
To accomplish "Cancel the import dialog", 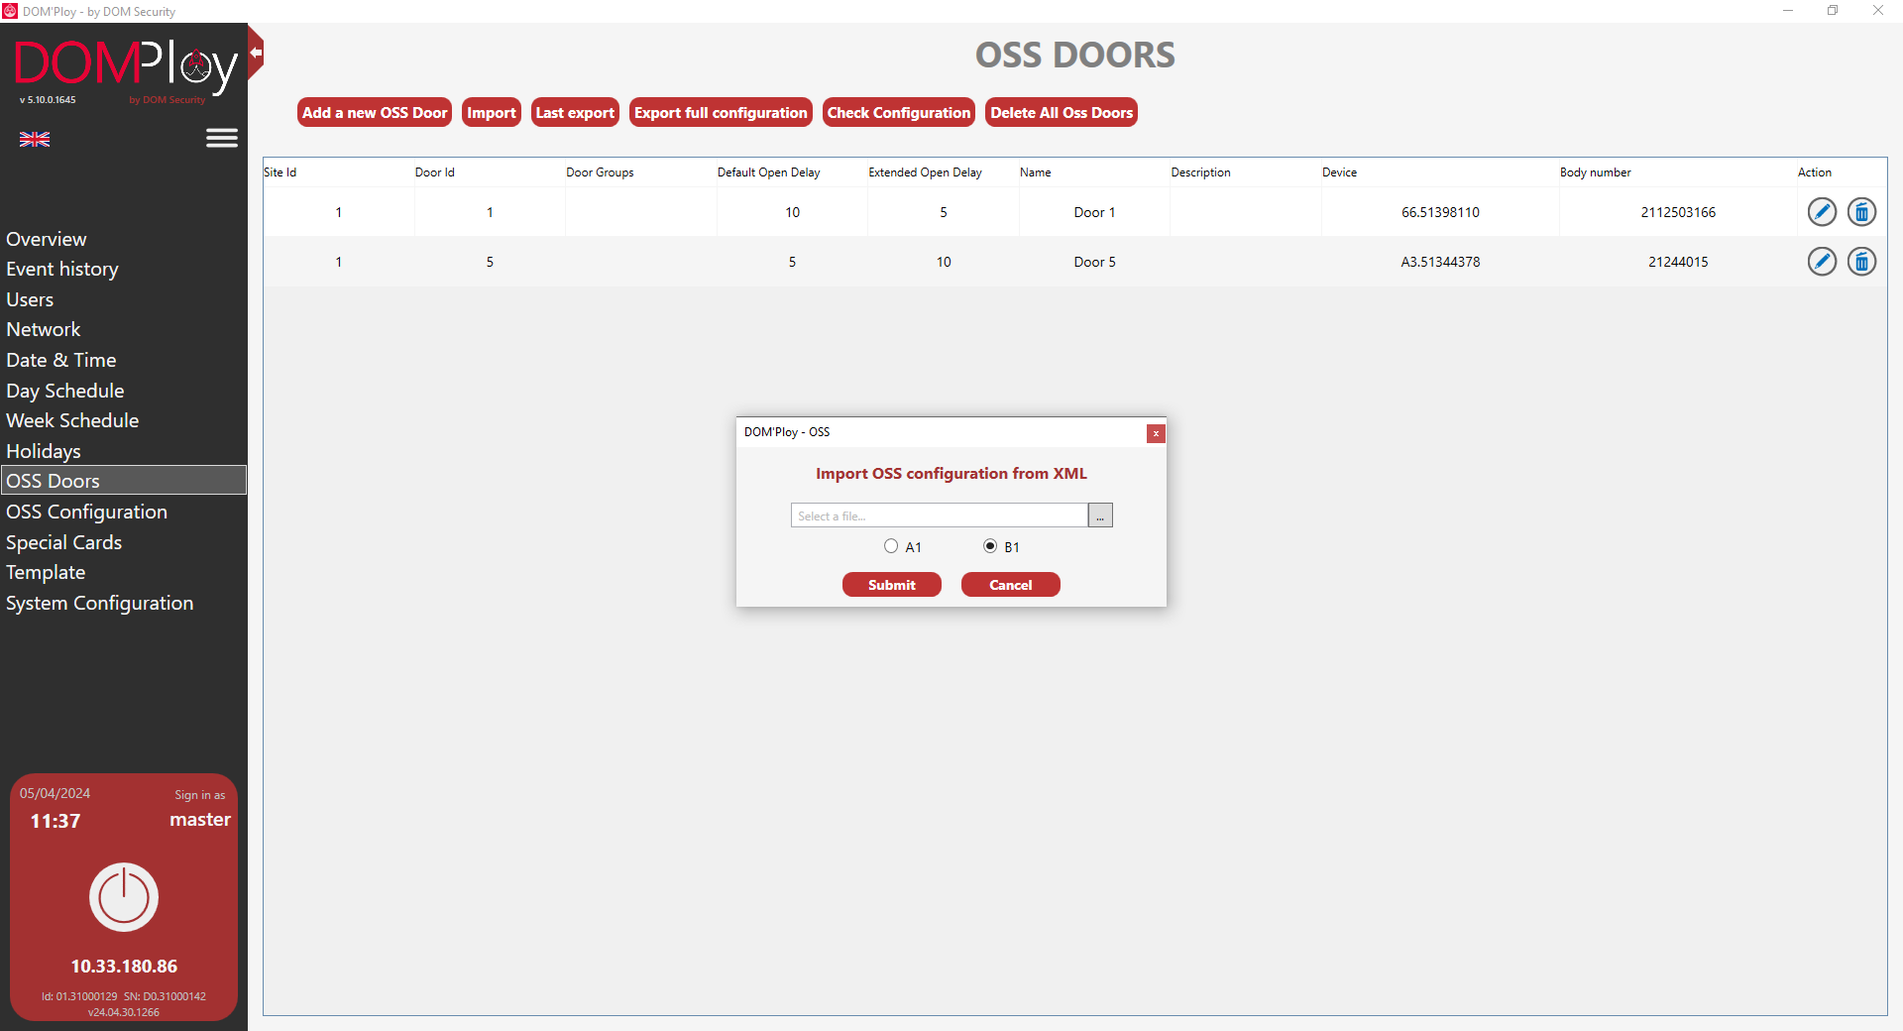I will coord(1011,585).
